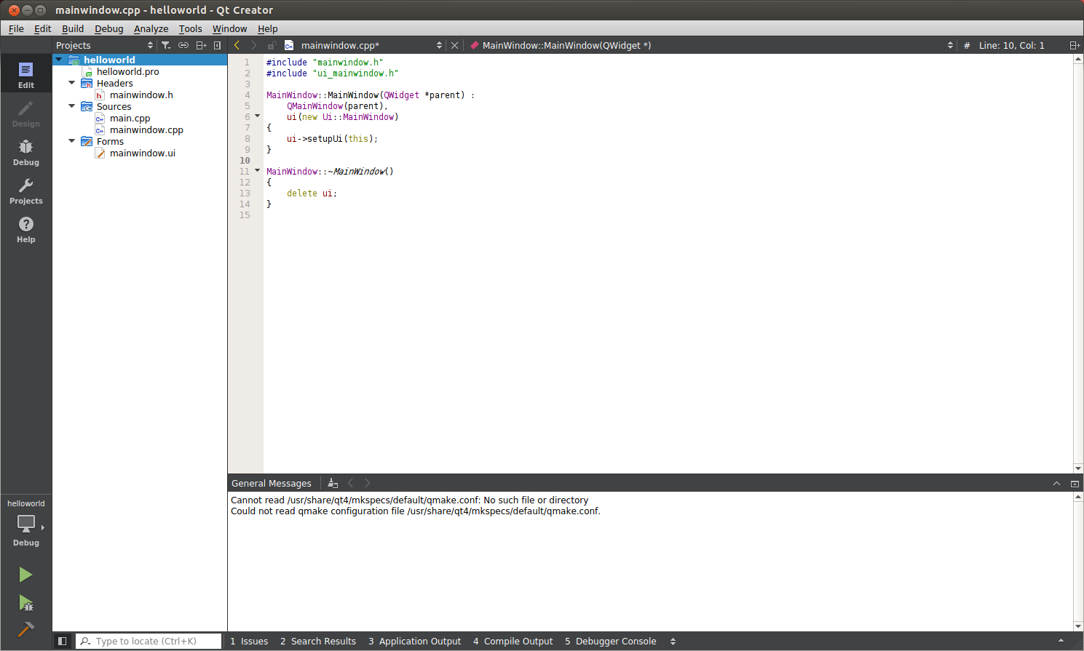Run the project with the green arrow
1084x651 pixels.
click(x=25, y=575)
